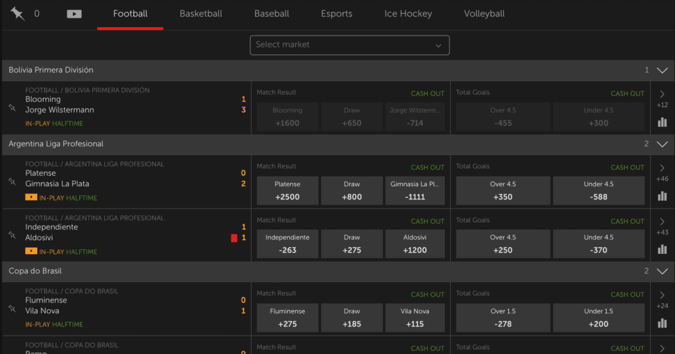Image resolution: width=675 pixels, height=354 pixels.
Task: Open the pinned events pin icon
Action: coord(18,14)
